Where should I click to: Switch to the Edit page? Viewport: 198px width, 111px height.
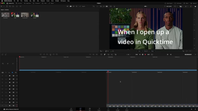(90, 109)
